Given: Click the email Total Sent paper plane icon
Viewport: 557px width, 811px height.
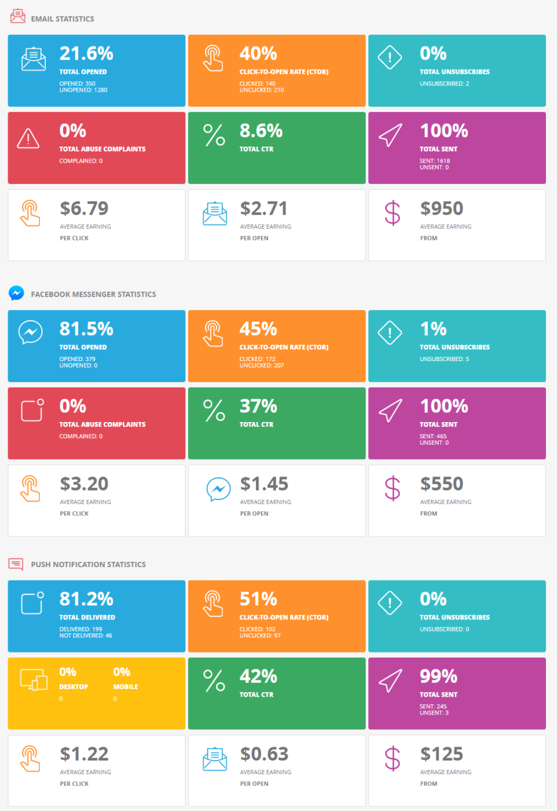Looking at the screenshot, I should coord(390,135).
